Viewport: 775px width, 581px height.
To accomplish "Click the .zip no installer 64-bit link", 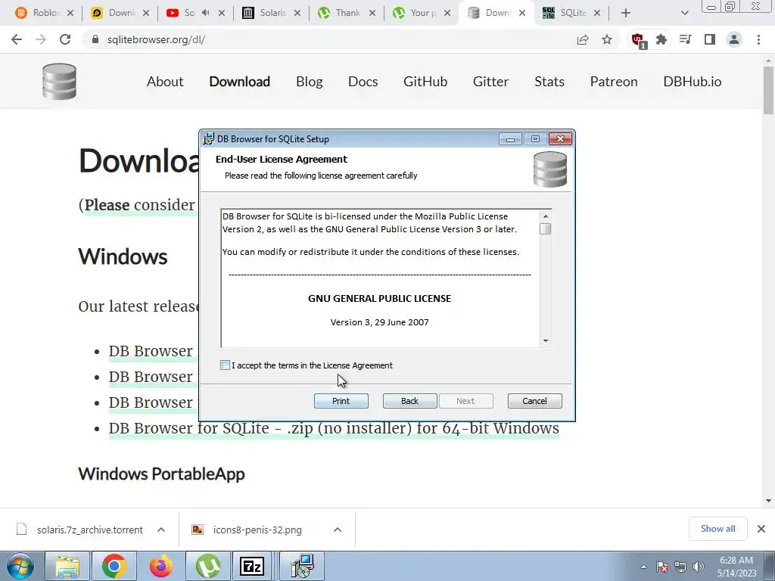I will [x=334, y=428].
